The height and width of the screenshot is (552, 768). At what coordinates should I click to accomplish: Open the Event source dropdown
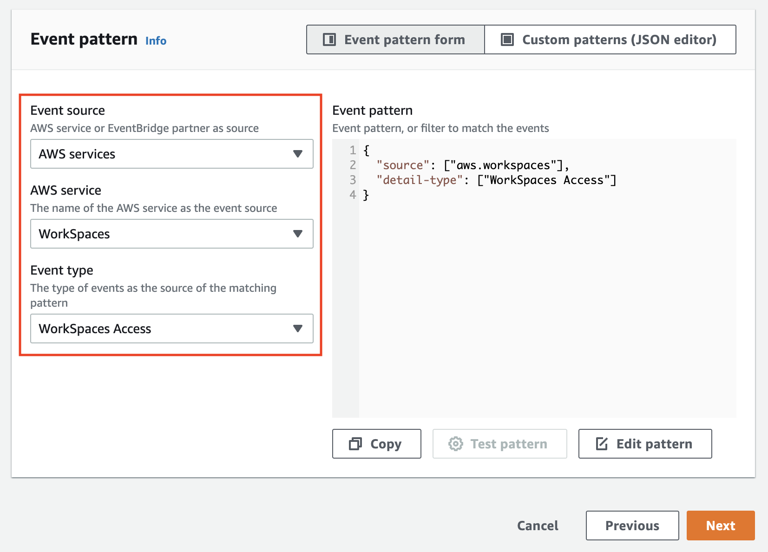171,154
